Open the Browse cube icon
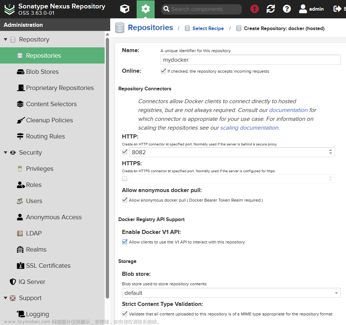Image resolution: width=346 pixels, height=325 pixels. 125,9
